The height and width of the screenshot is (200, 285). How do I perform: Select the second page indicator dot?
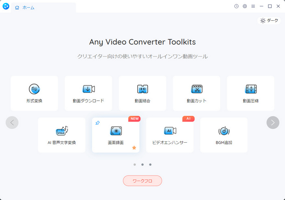point(142,165)
